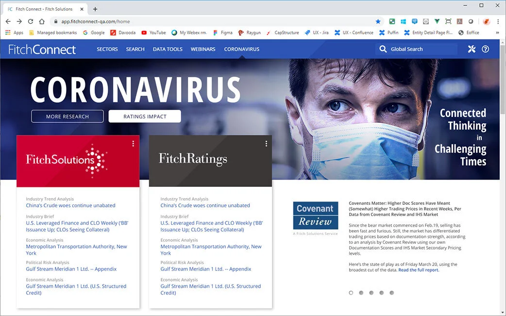Select the second carousel dot
Screen dimensions: 506x316
(x=361, y=293)
